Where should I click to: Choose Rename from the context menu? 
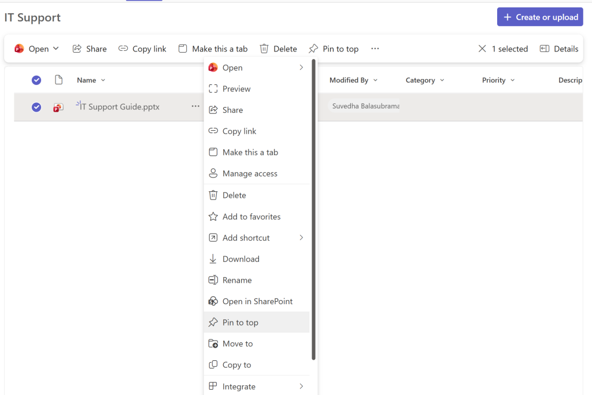point(257,280)
